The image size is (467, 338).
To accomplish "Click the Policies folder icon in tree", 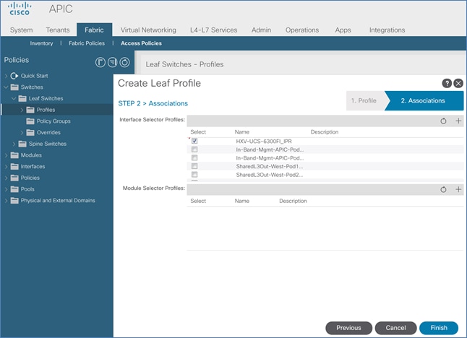I will point(14,178).
